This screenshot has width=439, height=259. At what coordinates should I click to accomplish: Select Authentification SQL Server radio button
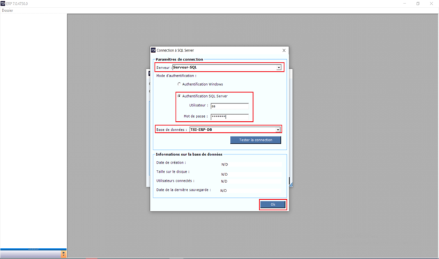coord(179,96)
